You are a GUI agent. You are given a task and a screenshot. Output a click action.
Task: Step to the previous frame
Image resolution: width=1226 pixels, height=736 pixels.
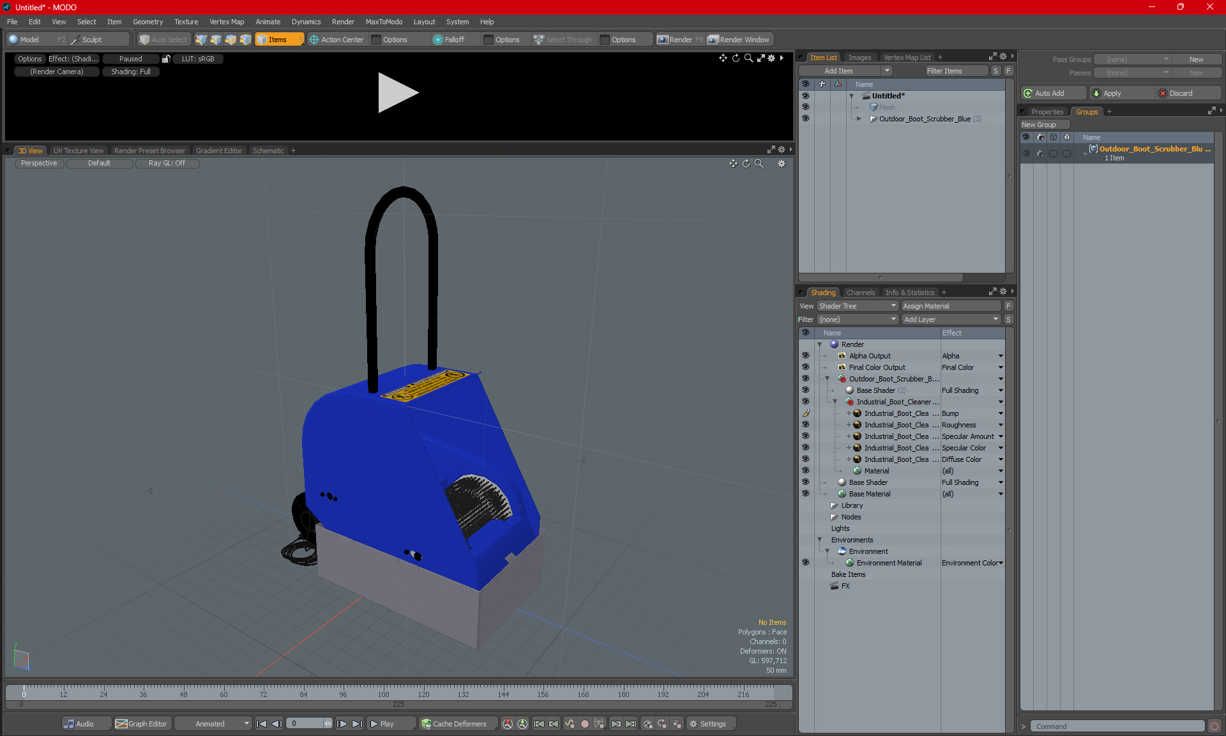point(276,724)
